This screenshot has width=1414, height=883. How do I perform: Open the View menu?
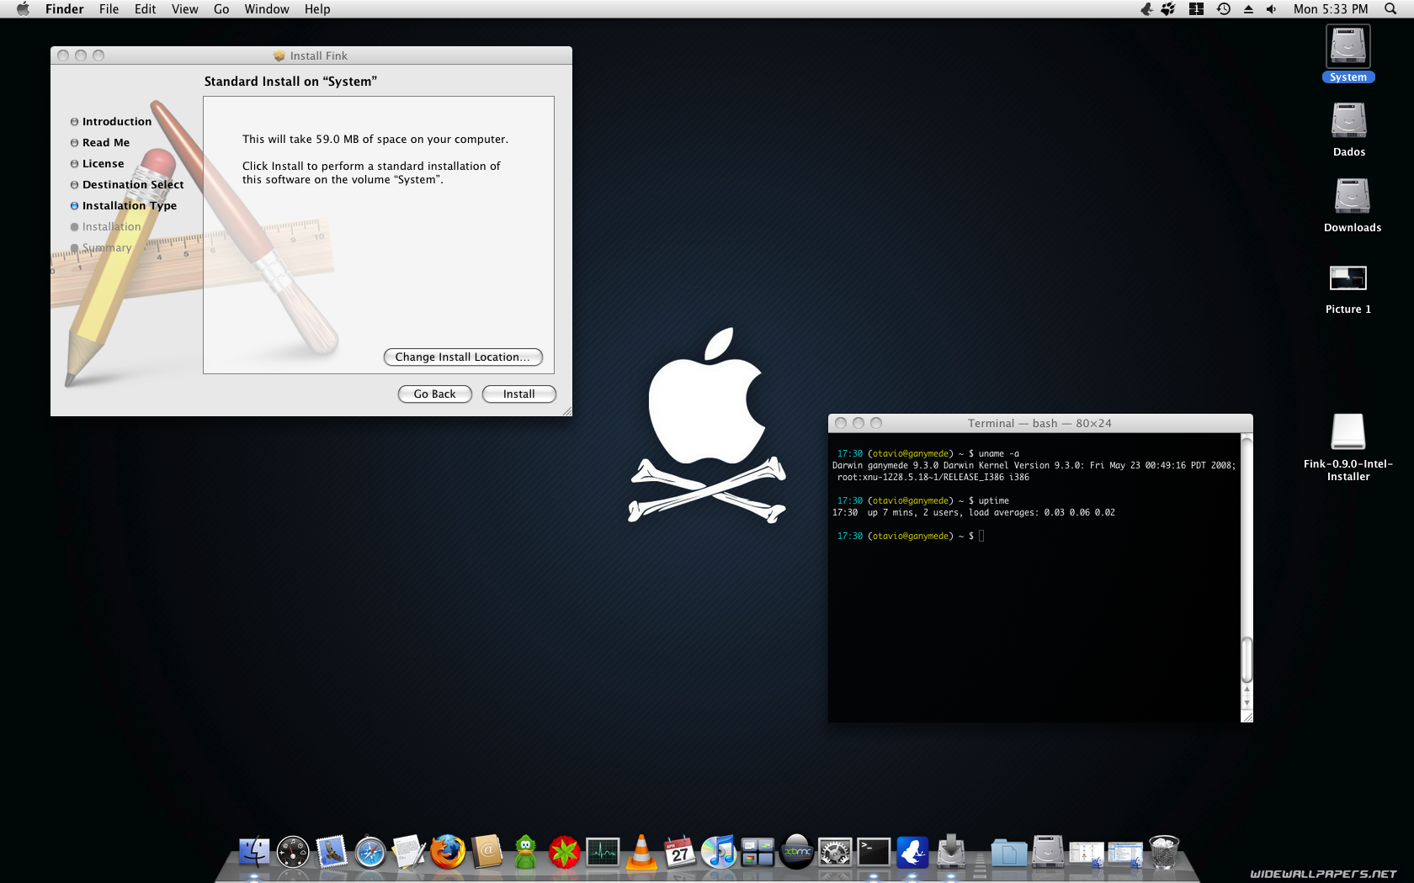click(x=184, y=9)
